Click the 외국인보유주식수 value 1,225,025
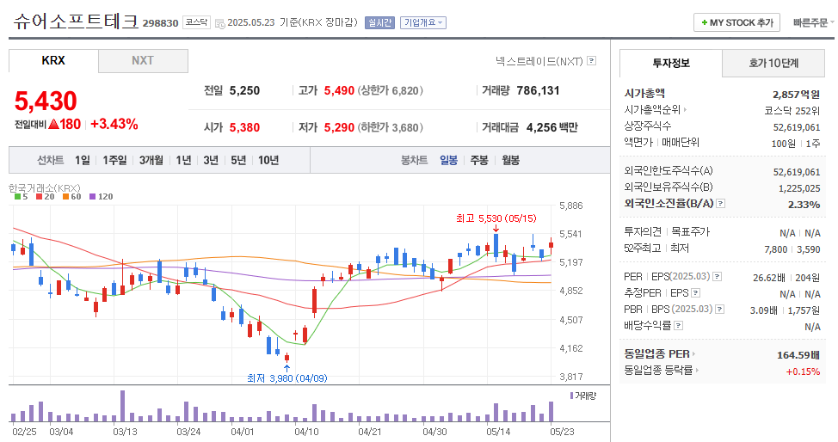Viewport: 838px width, 442px height. [799, 188]
